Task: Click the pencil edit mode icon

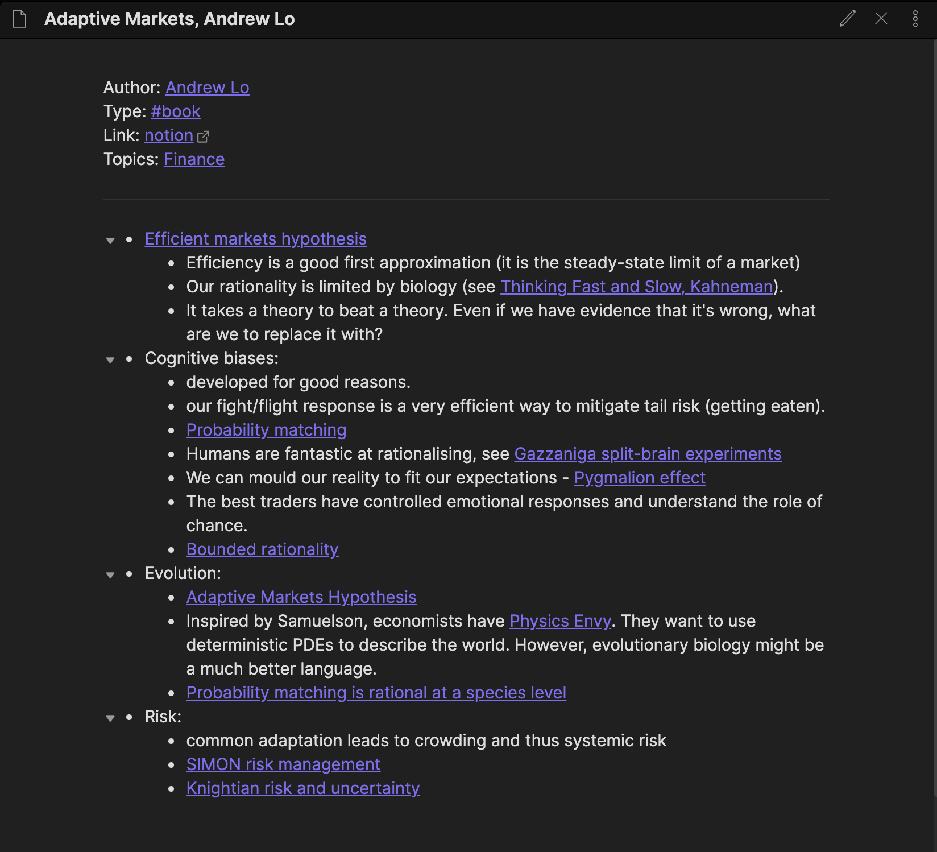Action: (x=847, y=19)
